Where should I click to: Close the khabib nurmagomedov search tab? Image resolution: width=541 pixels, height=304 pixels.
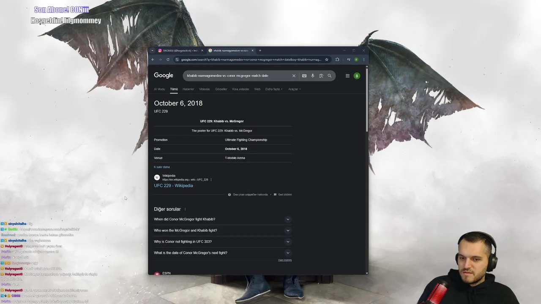tap(252, 51)
